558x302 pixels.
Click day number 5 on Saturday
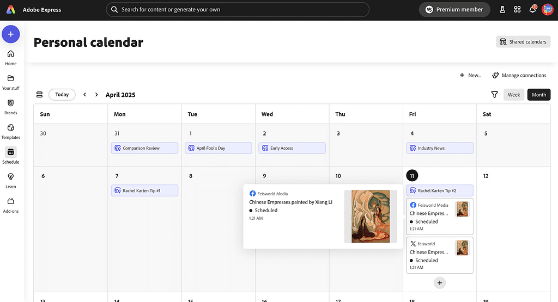[486, 134]
